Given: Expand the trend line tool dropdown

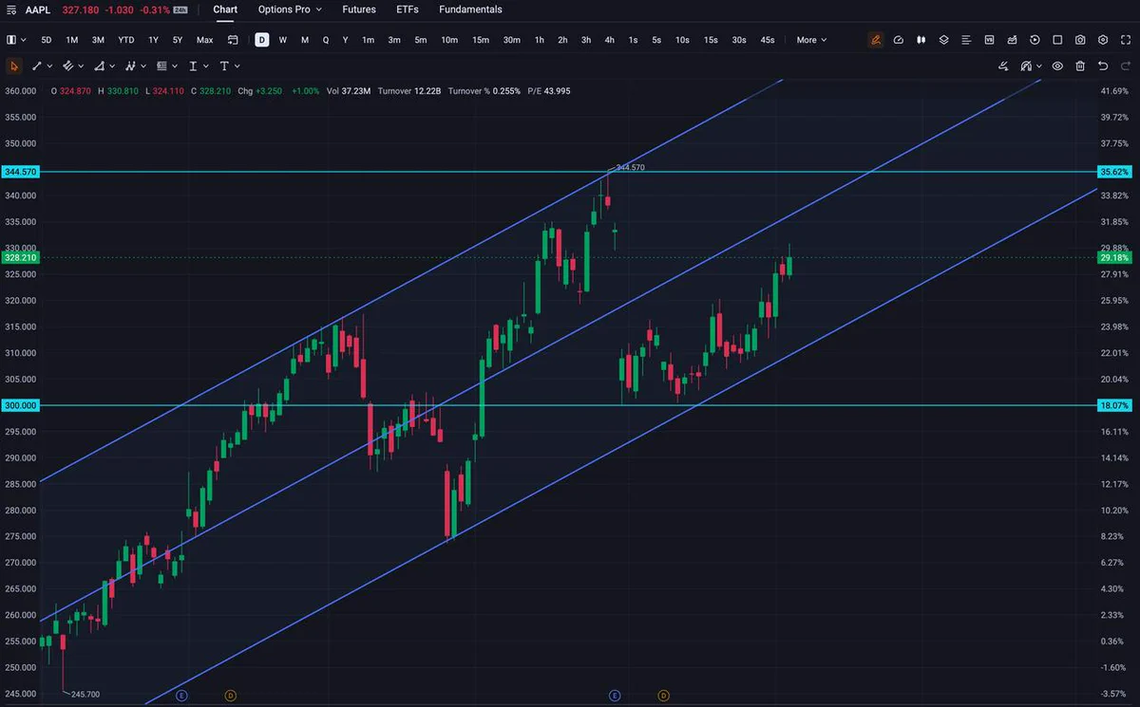Looking at the screenshot, I should (x=49, y=66).
